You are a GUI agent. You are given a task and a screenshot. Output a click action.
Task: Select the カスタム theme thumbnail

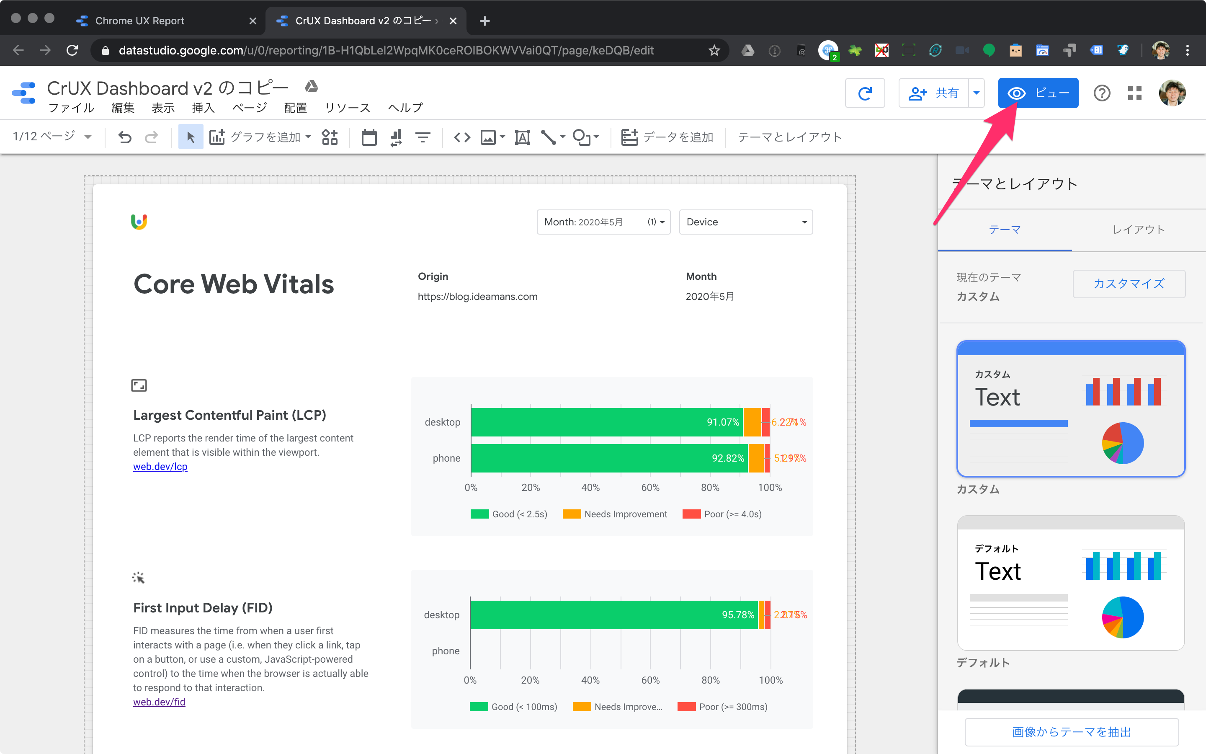1070,409
